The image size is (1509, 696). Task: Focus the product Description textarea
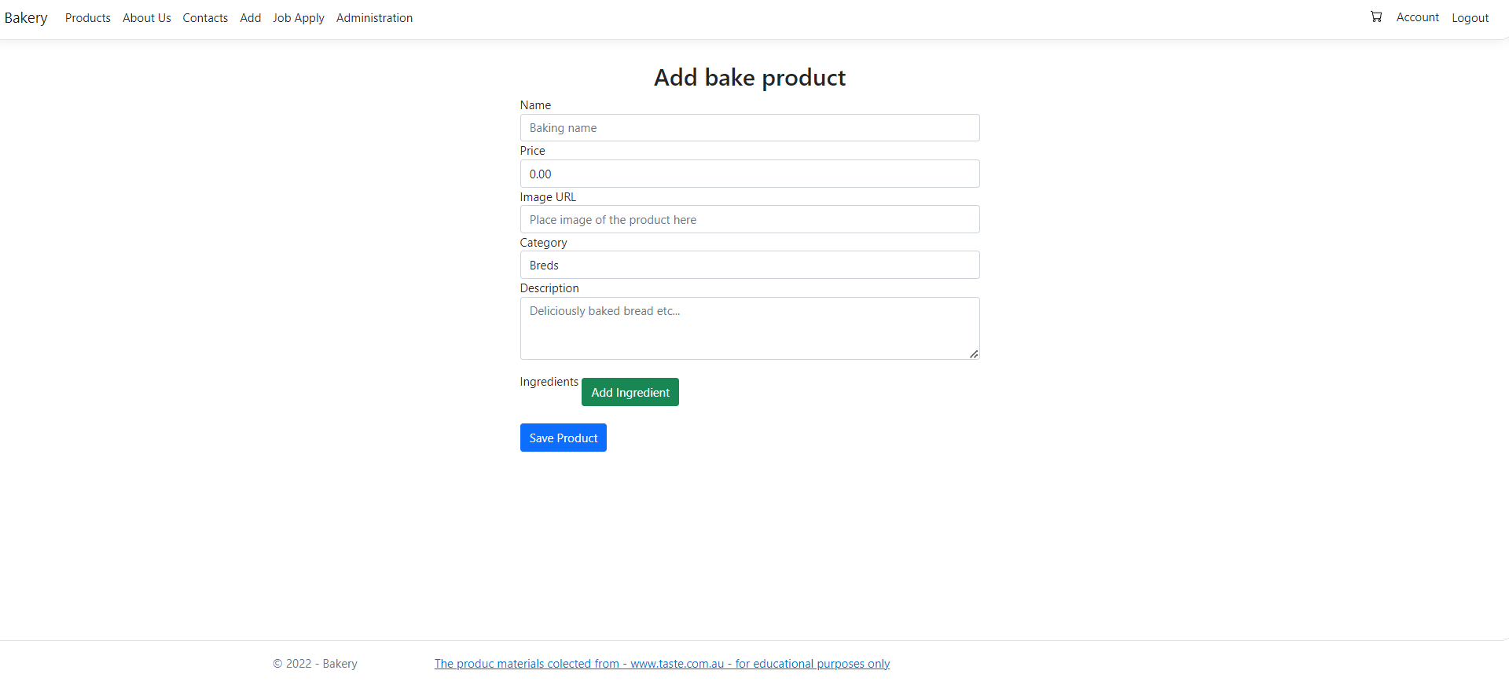tap(749, 328)
